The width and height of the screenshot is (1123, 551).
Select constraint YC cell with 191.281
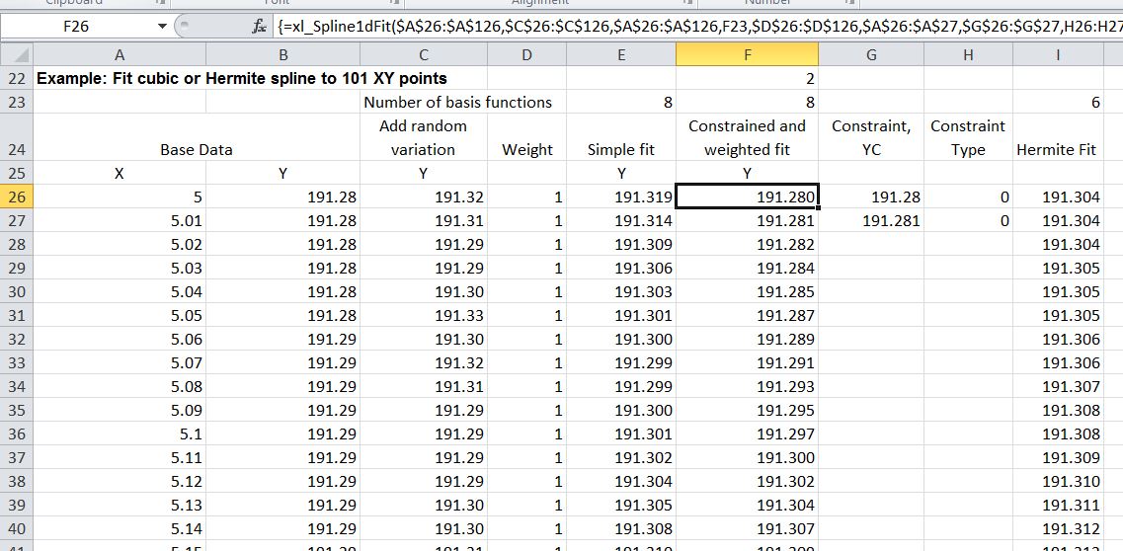(x=870, y=220)
